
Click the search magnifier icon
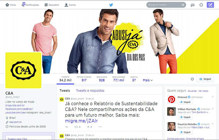click(x=183, y=5)
